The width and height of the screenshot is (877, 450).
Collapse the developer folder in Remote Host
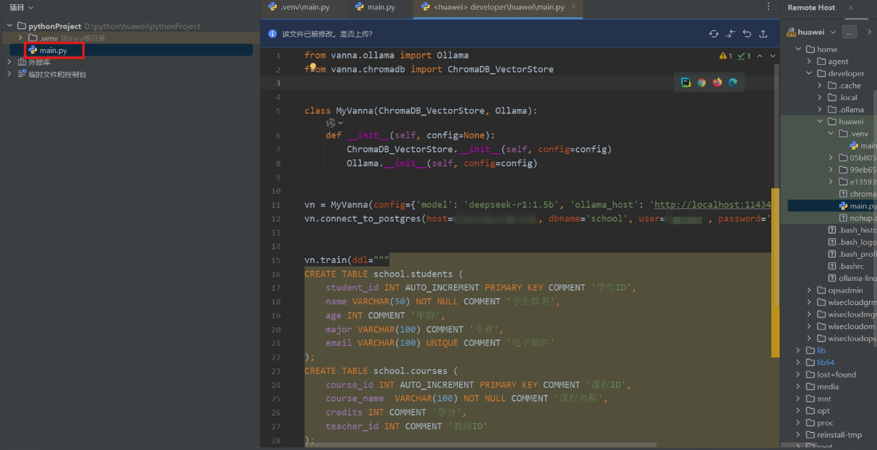click(x=810, y=73)
